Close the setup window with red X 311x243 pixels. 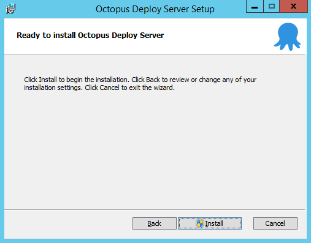tap(294, 7)
